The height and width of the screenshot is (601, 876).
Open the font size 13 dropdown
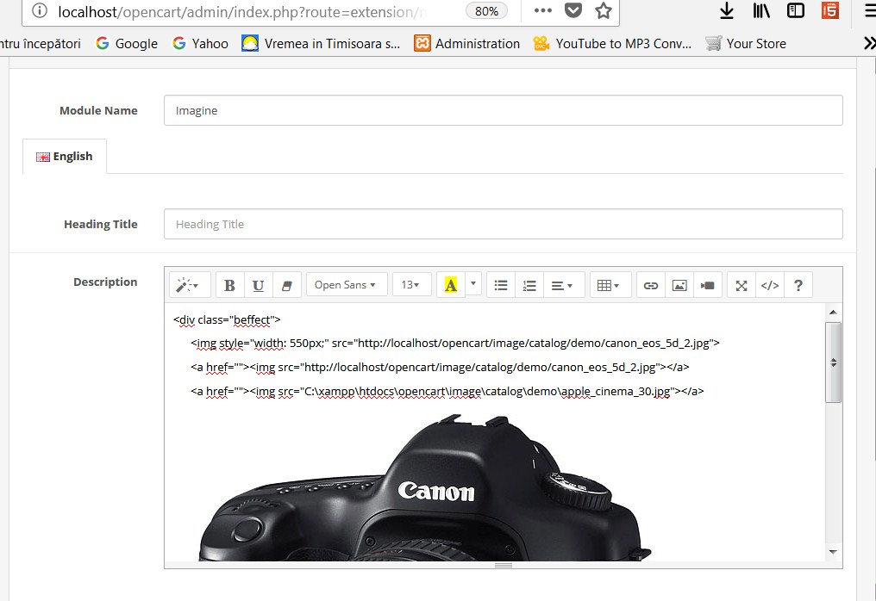click(x=411, y=285)
